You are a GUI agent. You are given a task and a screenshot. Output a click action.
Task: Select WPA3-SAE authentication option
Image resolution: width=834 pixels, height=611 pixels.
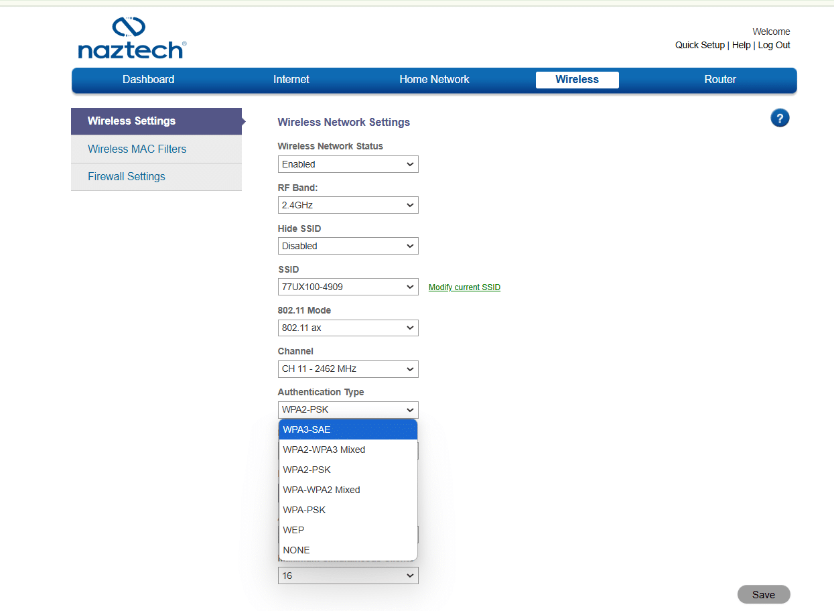(x=348, y=429)
